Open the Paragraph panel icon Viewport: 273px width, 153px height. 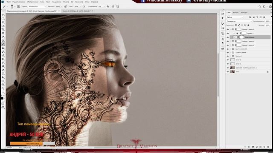click(223, 43)
